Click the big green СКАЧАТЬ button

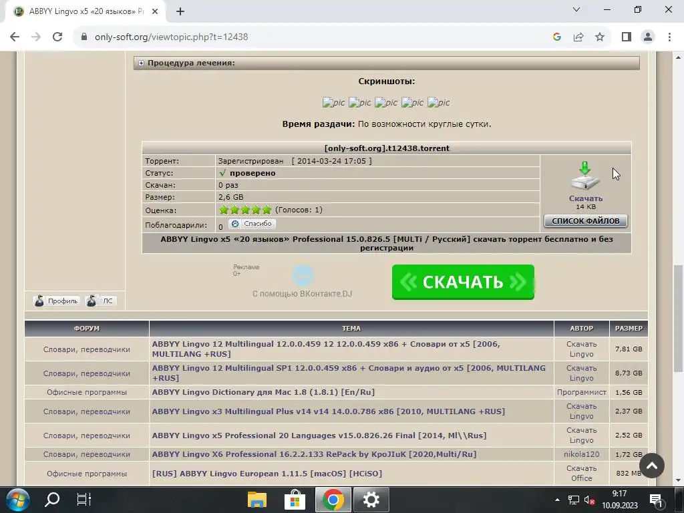coord(463,282)
